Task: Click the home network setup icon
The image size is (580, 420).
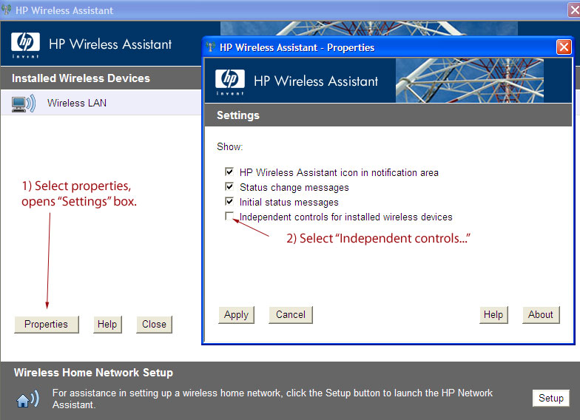Action: point(27,400)
